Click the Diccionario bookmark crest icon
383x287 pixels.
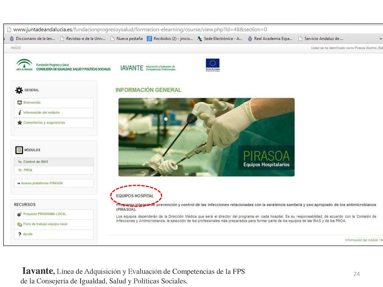point(12,38)
